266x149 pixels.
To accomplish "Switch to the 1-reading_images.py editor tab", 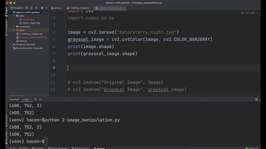I will point(79,8).
